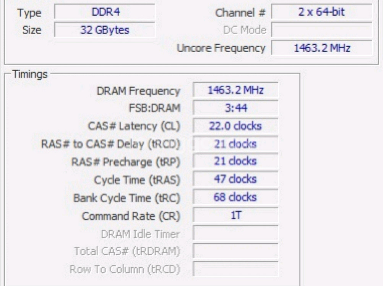Select the Command Rate field showing 1T
The width and height of the screenshot is (383, 286).
point(235,215)
